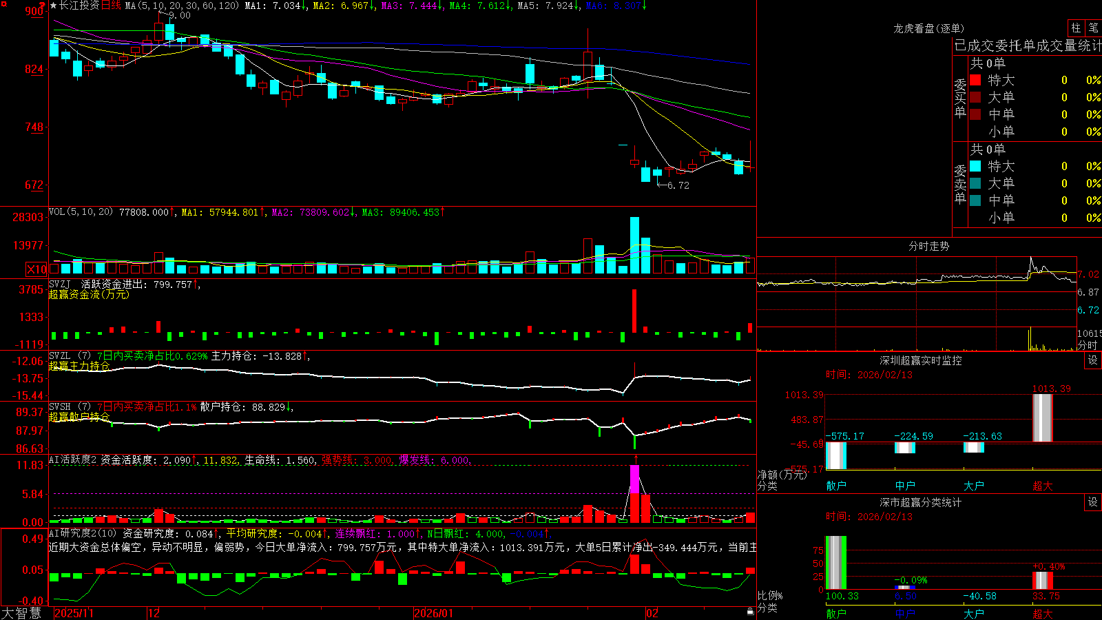Click the 7.02 price label in 分时走势
The width and height of the screenshot is (1102, 620).
tap(1088, 274)
